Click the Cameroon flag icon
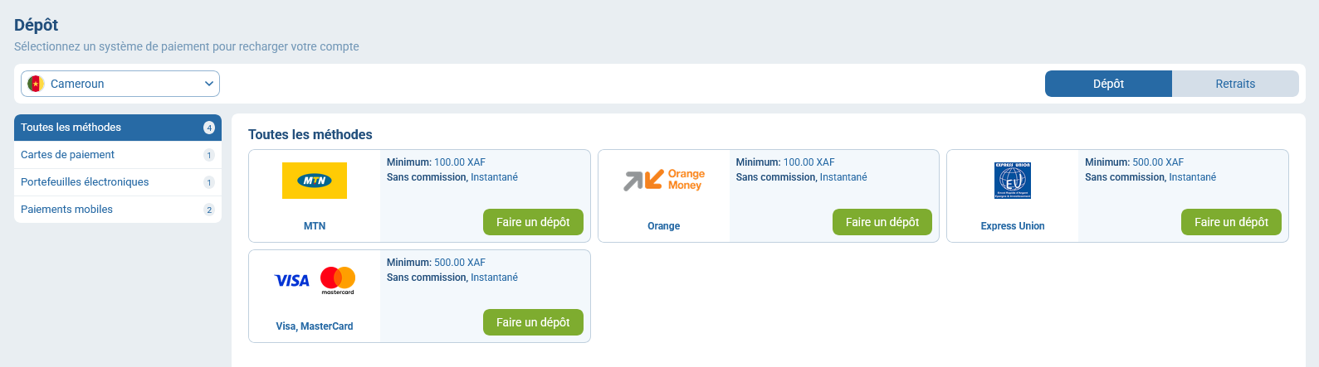This screenshot has width=1319, height=367. pyautogui.click(x=36, y=84)
